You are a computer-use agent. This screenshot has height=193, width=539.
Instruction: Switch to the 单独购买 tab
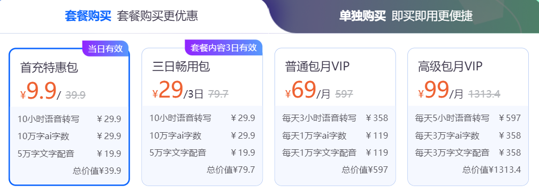(x=406, y=16)
